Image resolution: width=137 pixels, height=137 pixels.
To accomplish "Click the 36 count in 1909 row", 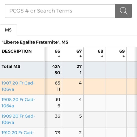I will click(57, 116).
